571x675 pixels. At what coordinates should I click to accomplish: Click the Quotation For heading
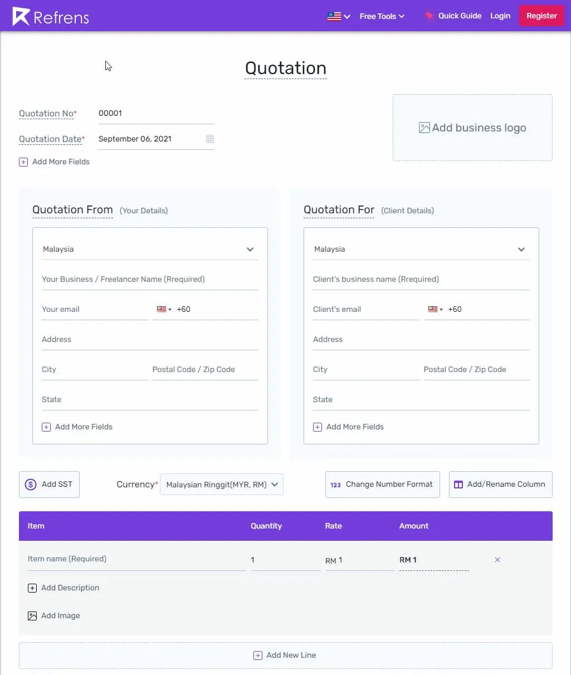pyautogui.click(x=339, y=210)
